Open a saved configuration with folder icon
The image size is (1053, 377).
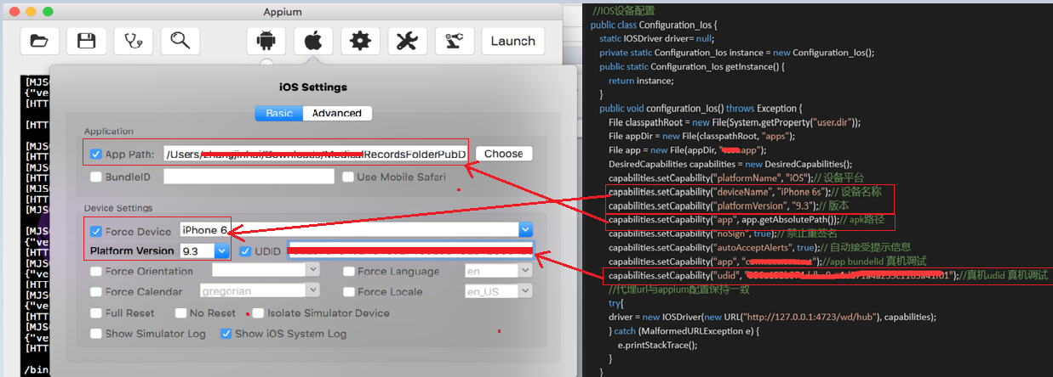[39, 40]
